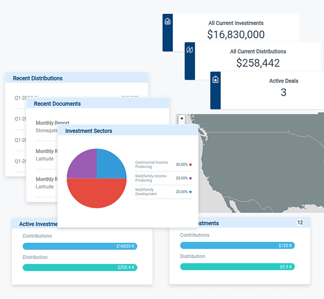
Task: Click 'Multifamily Development' legend label
Action: (146, 192)
